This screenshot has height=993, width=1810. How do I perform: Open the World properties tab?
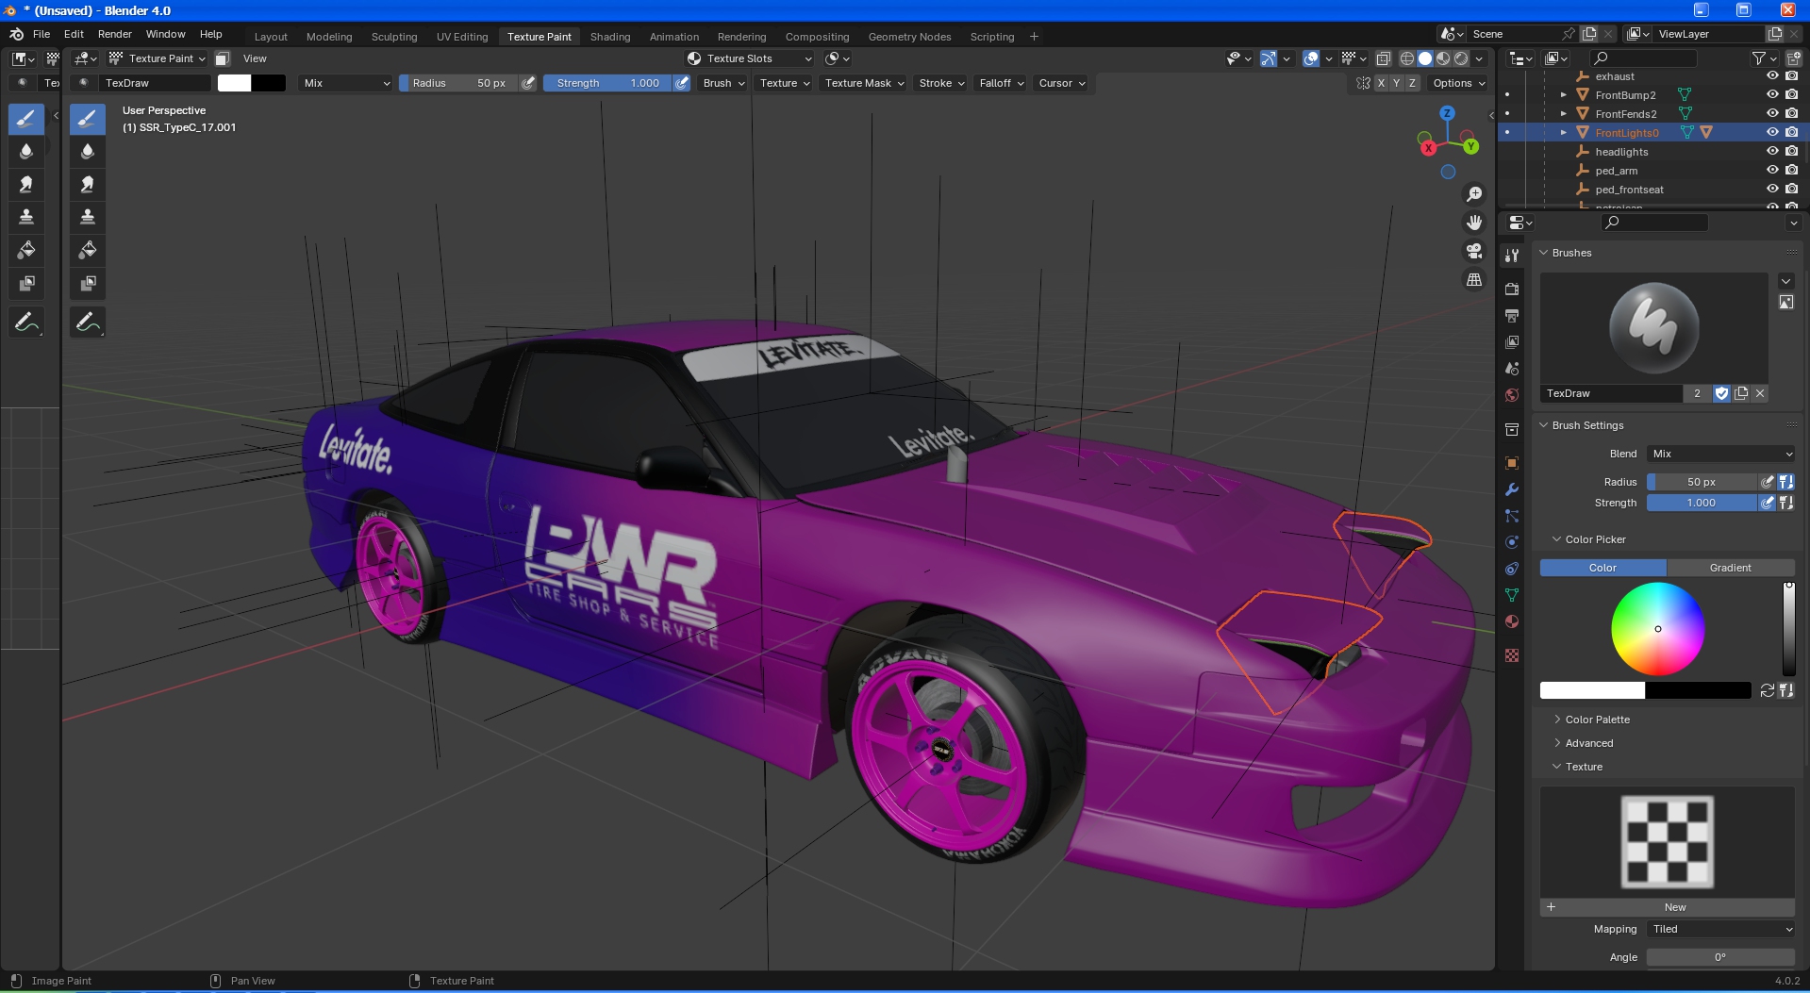[1512, 395]
